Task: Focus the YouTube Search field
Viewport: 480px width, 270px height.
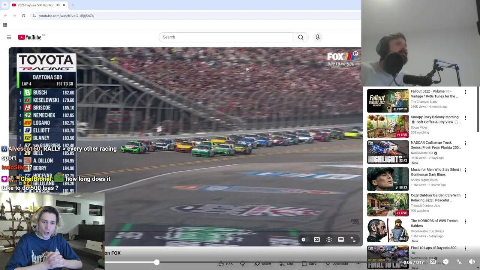Action: pos(226,37)
